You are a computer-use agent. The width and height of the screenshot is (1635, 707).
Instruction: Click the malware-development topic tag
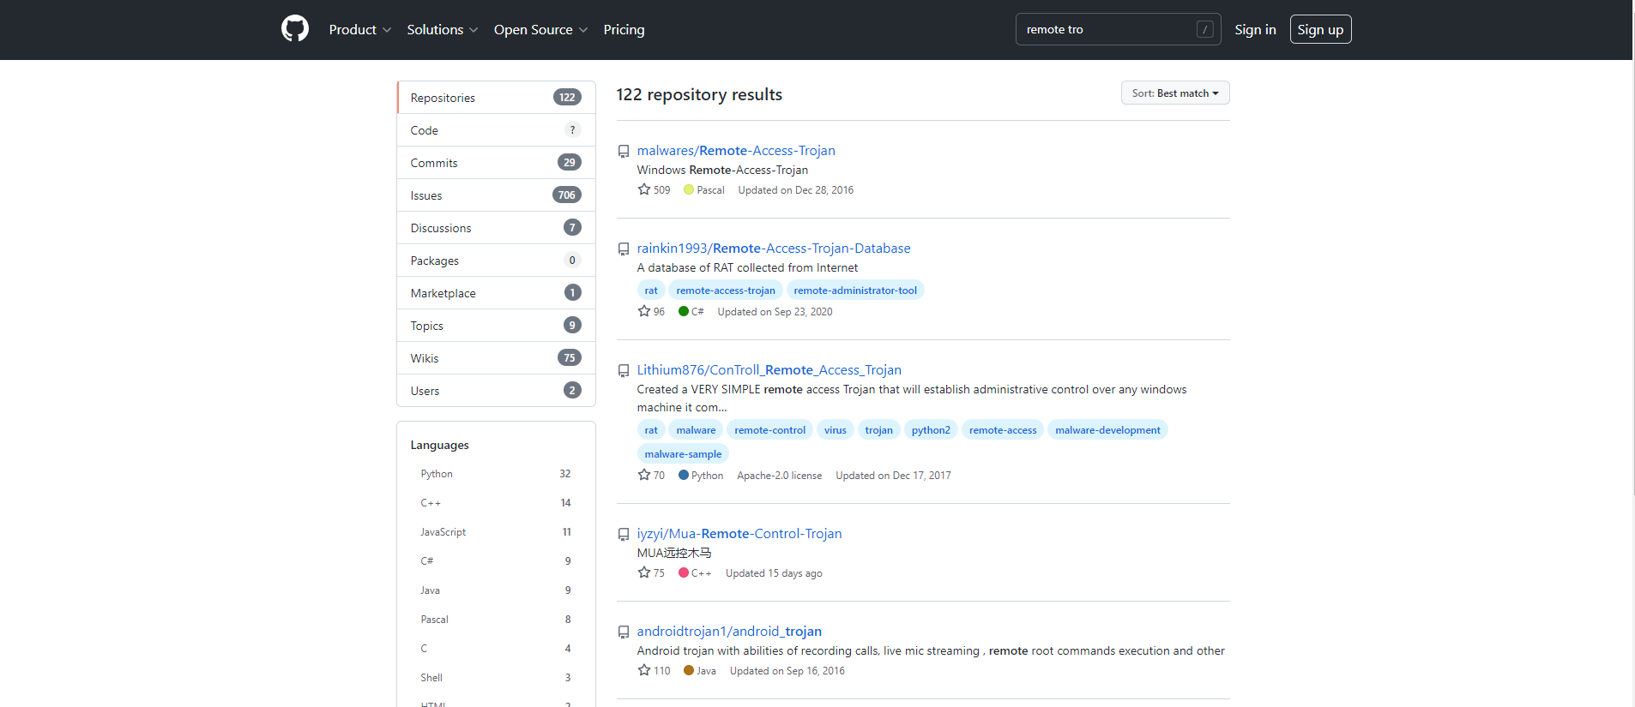click(x=1107, y=430)
